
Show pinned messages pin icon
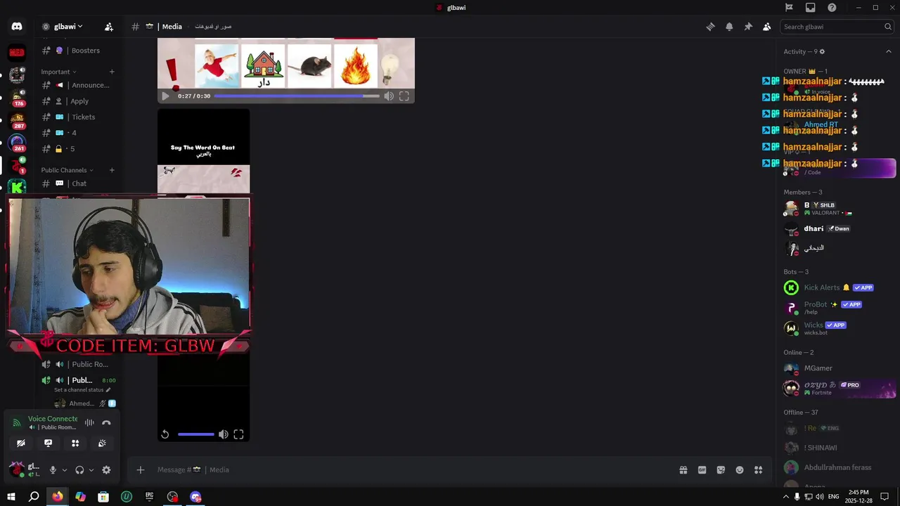point(748,27)
